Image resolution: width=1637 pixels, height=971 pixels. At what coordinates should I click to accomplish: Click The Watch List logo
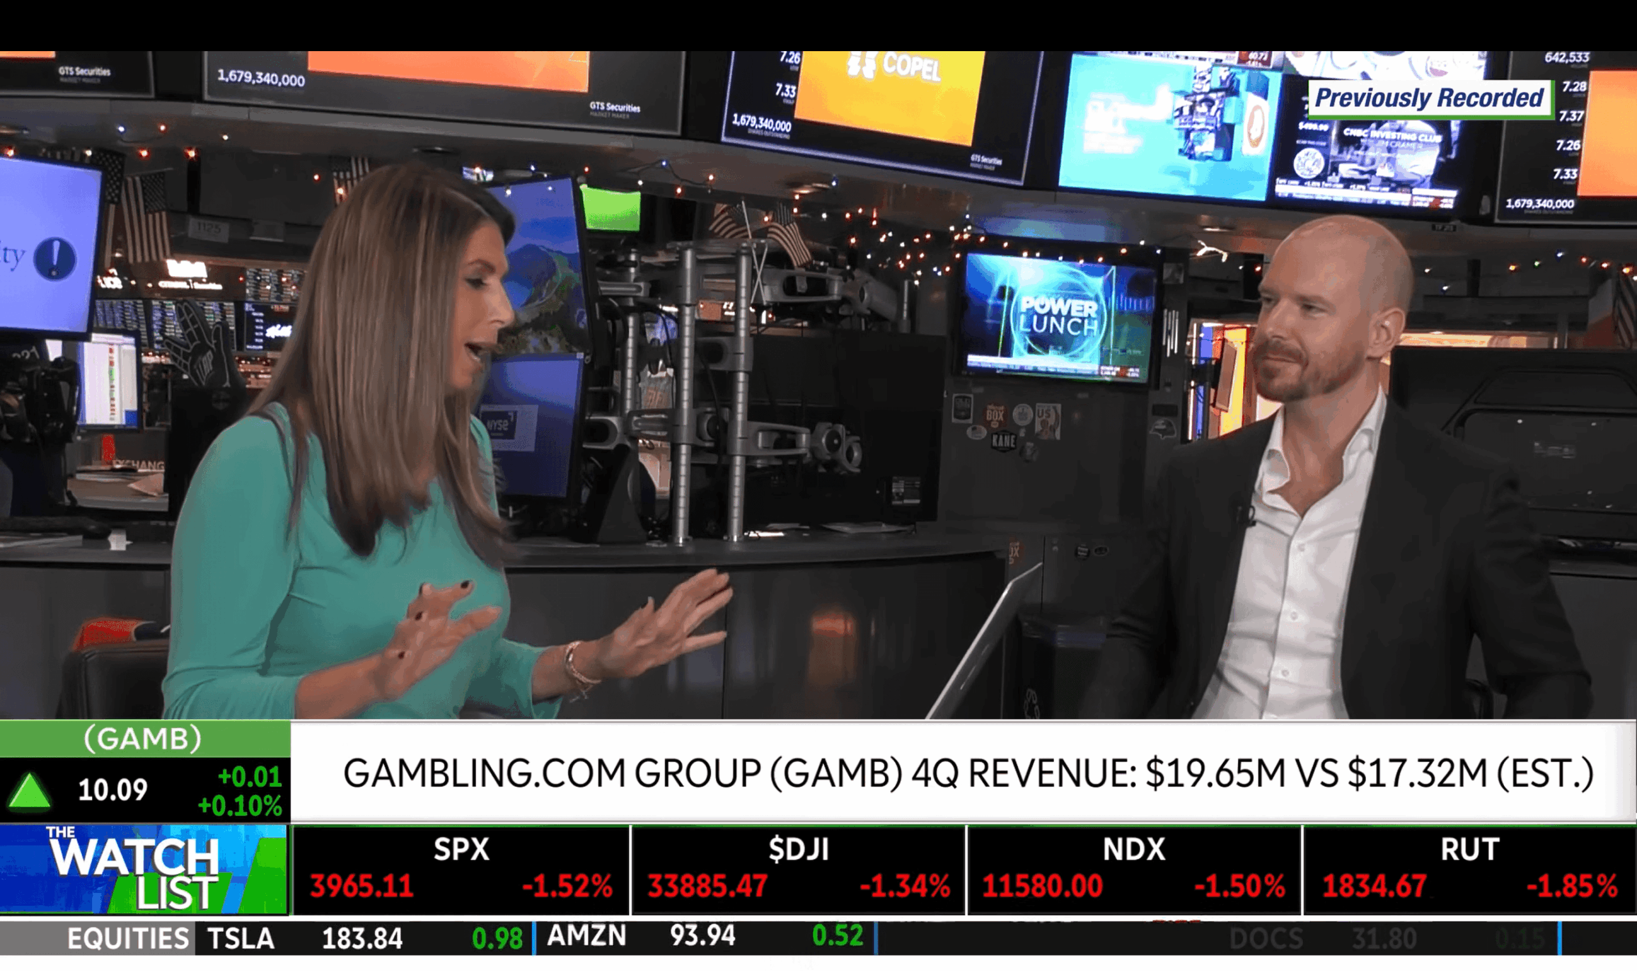(143, 870)
